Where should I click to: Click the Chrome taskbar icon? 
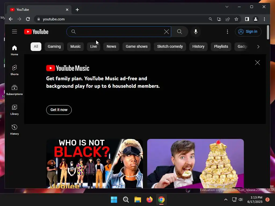[x=161, y=200]
